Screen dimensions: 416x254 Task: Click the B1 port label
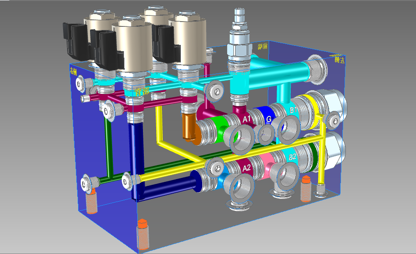click(x=293, y=110)
